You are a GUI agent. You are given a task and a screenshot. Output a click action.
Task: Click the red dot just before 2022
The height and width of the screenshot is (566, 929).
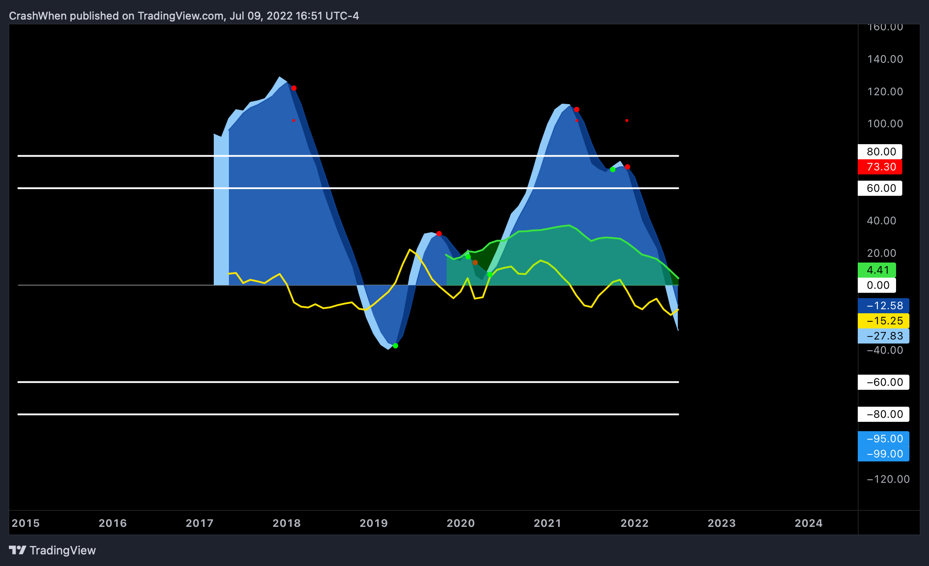click(x=627, y=167)
